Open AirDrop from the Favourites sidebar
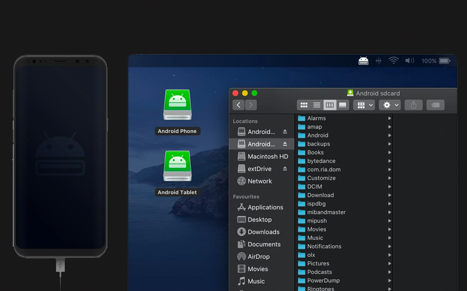The image size is (467, 291). [x=258, y=257]
